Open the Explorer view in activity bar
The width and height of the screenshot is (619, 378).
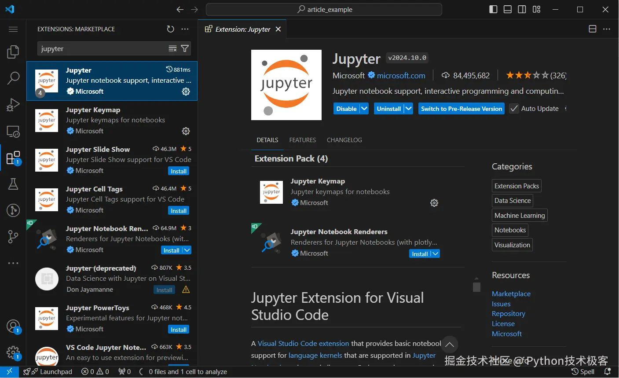[x=13, y=52]
